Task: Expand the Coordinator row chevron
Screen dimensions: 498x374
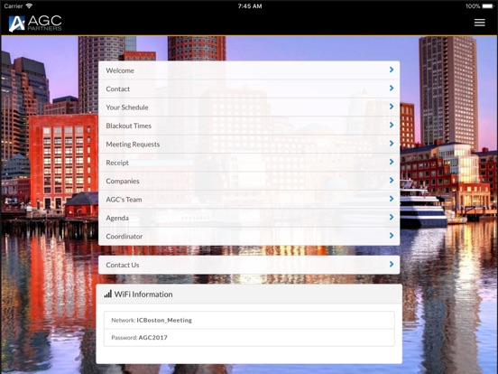Action: click(x=392, y=236)
